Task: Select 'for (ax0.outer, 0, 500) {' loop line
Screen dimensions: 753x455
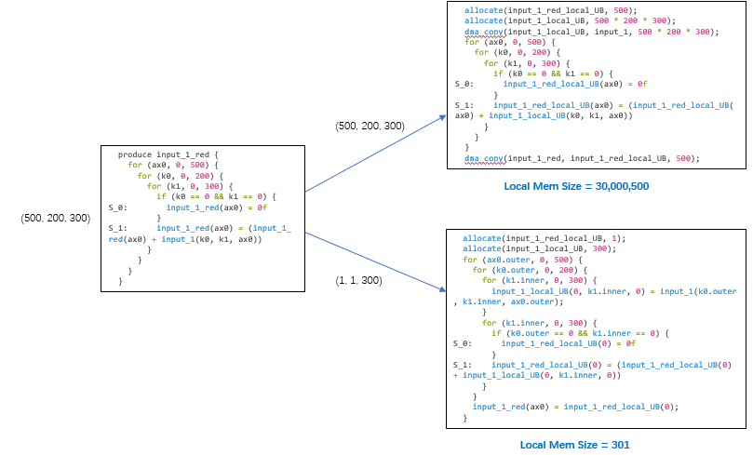Action: tap(522, 260)
